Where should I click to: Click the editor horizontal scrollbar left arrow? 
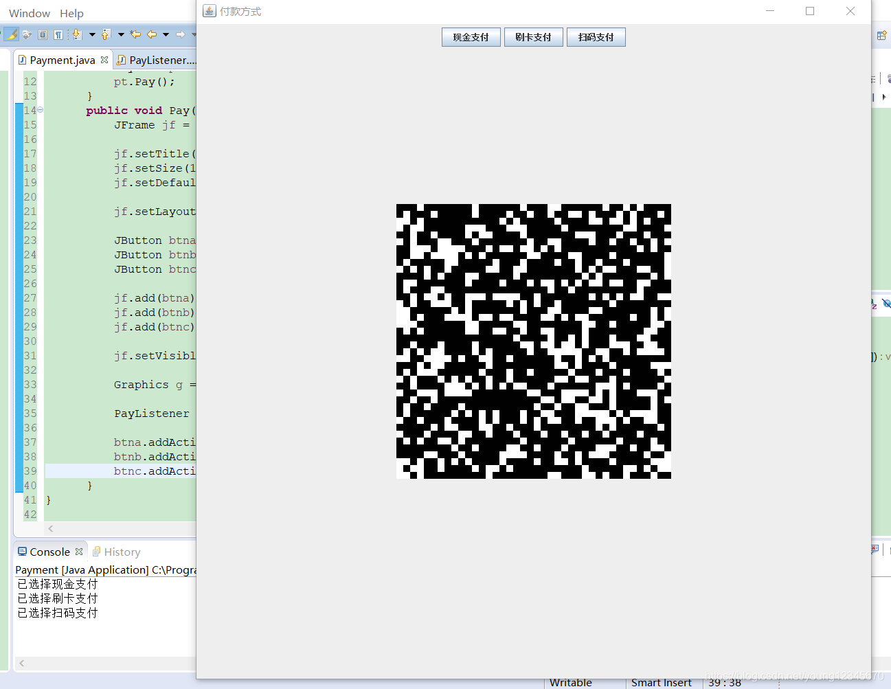pos(51,528)
